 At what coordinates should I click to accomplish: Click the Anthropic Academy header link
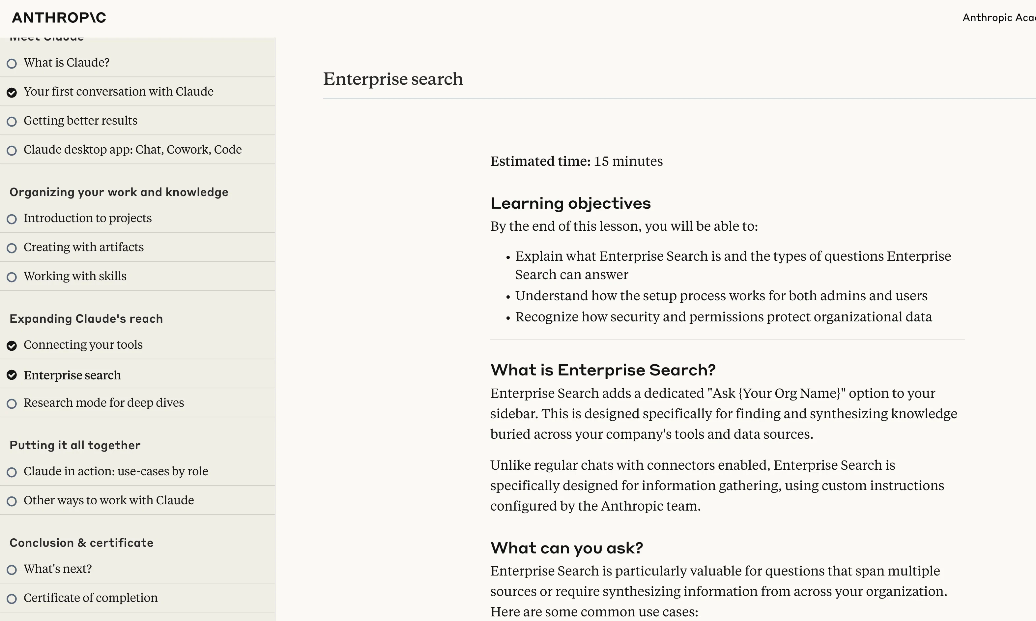[998, 17]
